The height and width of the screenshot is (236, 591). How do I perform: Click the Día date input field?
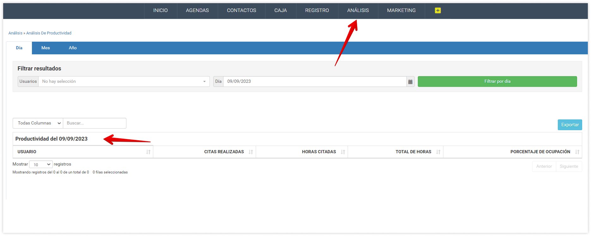pyautogui.click(x=314, y=82)
